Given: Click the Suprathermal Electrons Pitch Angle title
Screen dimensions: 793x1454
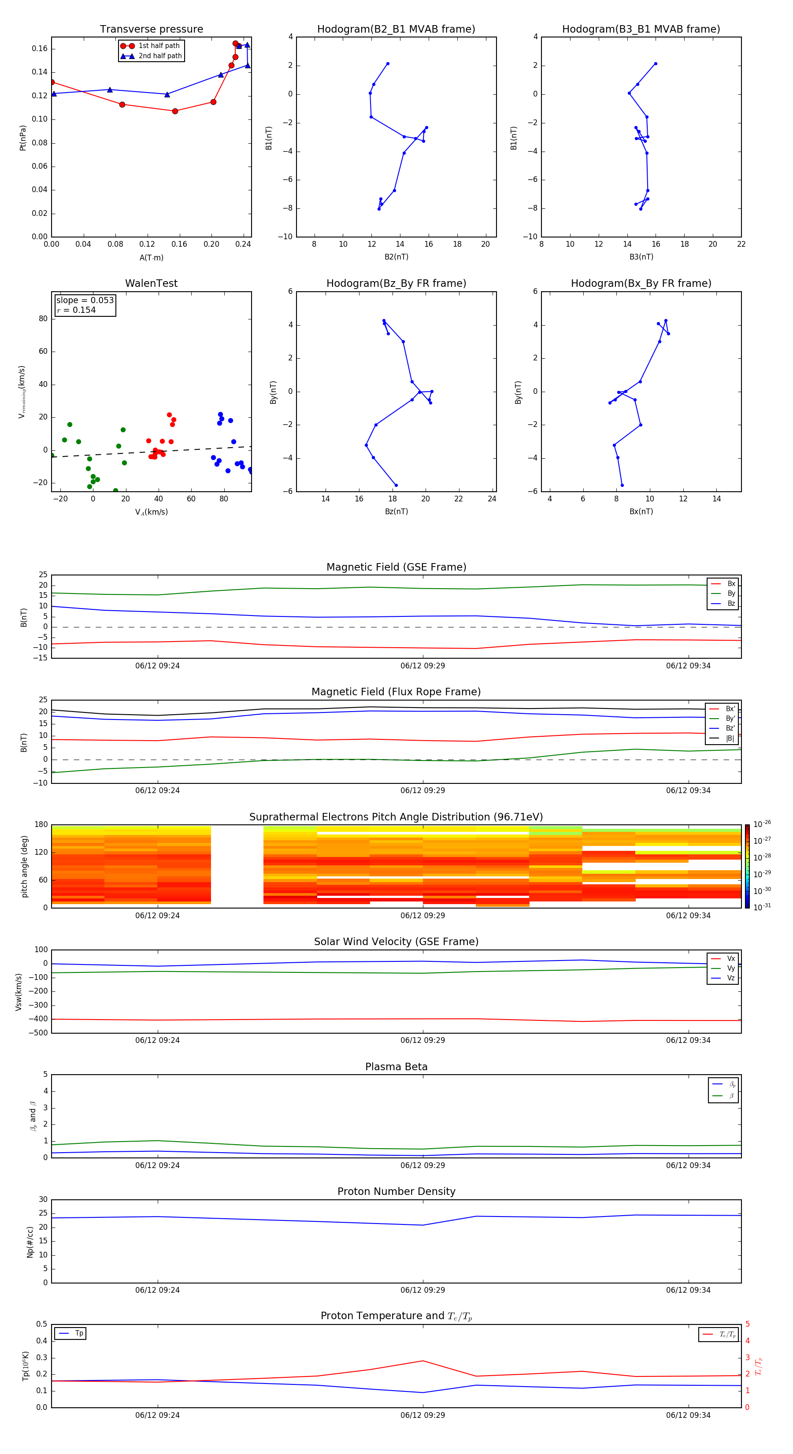Looking at the screenshot, I should pos(396,817).
